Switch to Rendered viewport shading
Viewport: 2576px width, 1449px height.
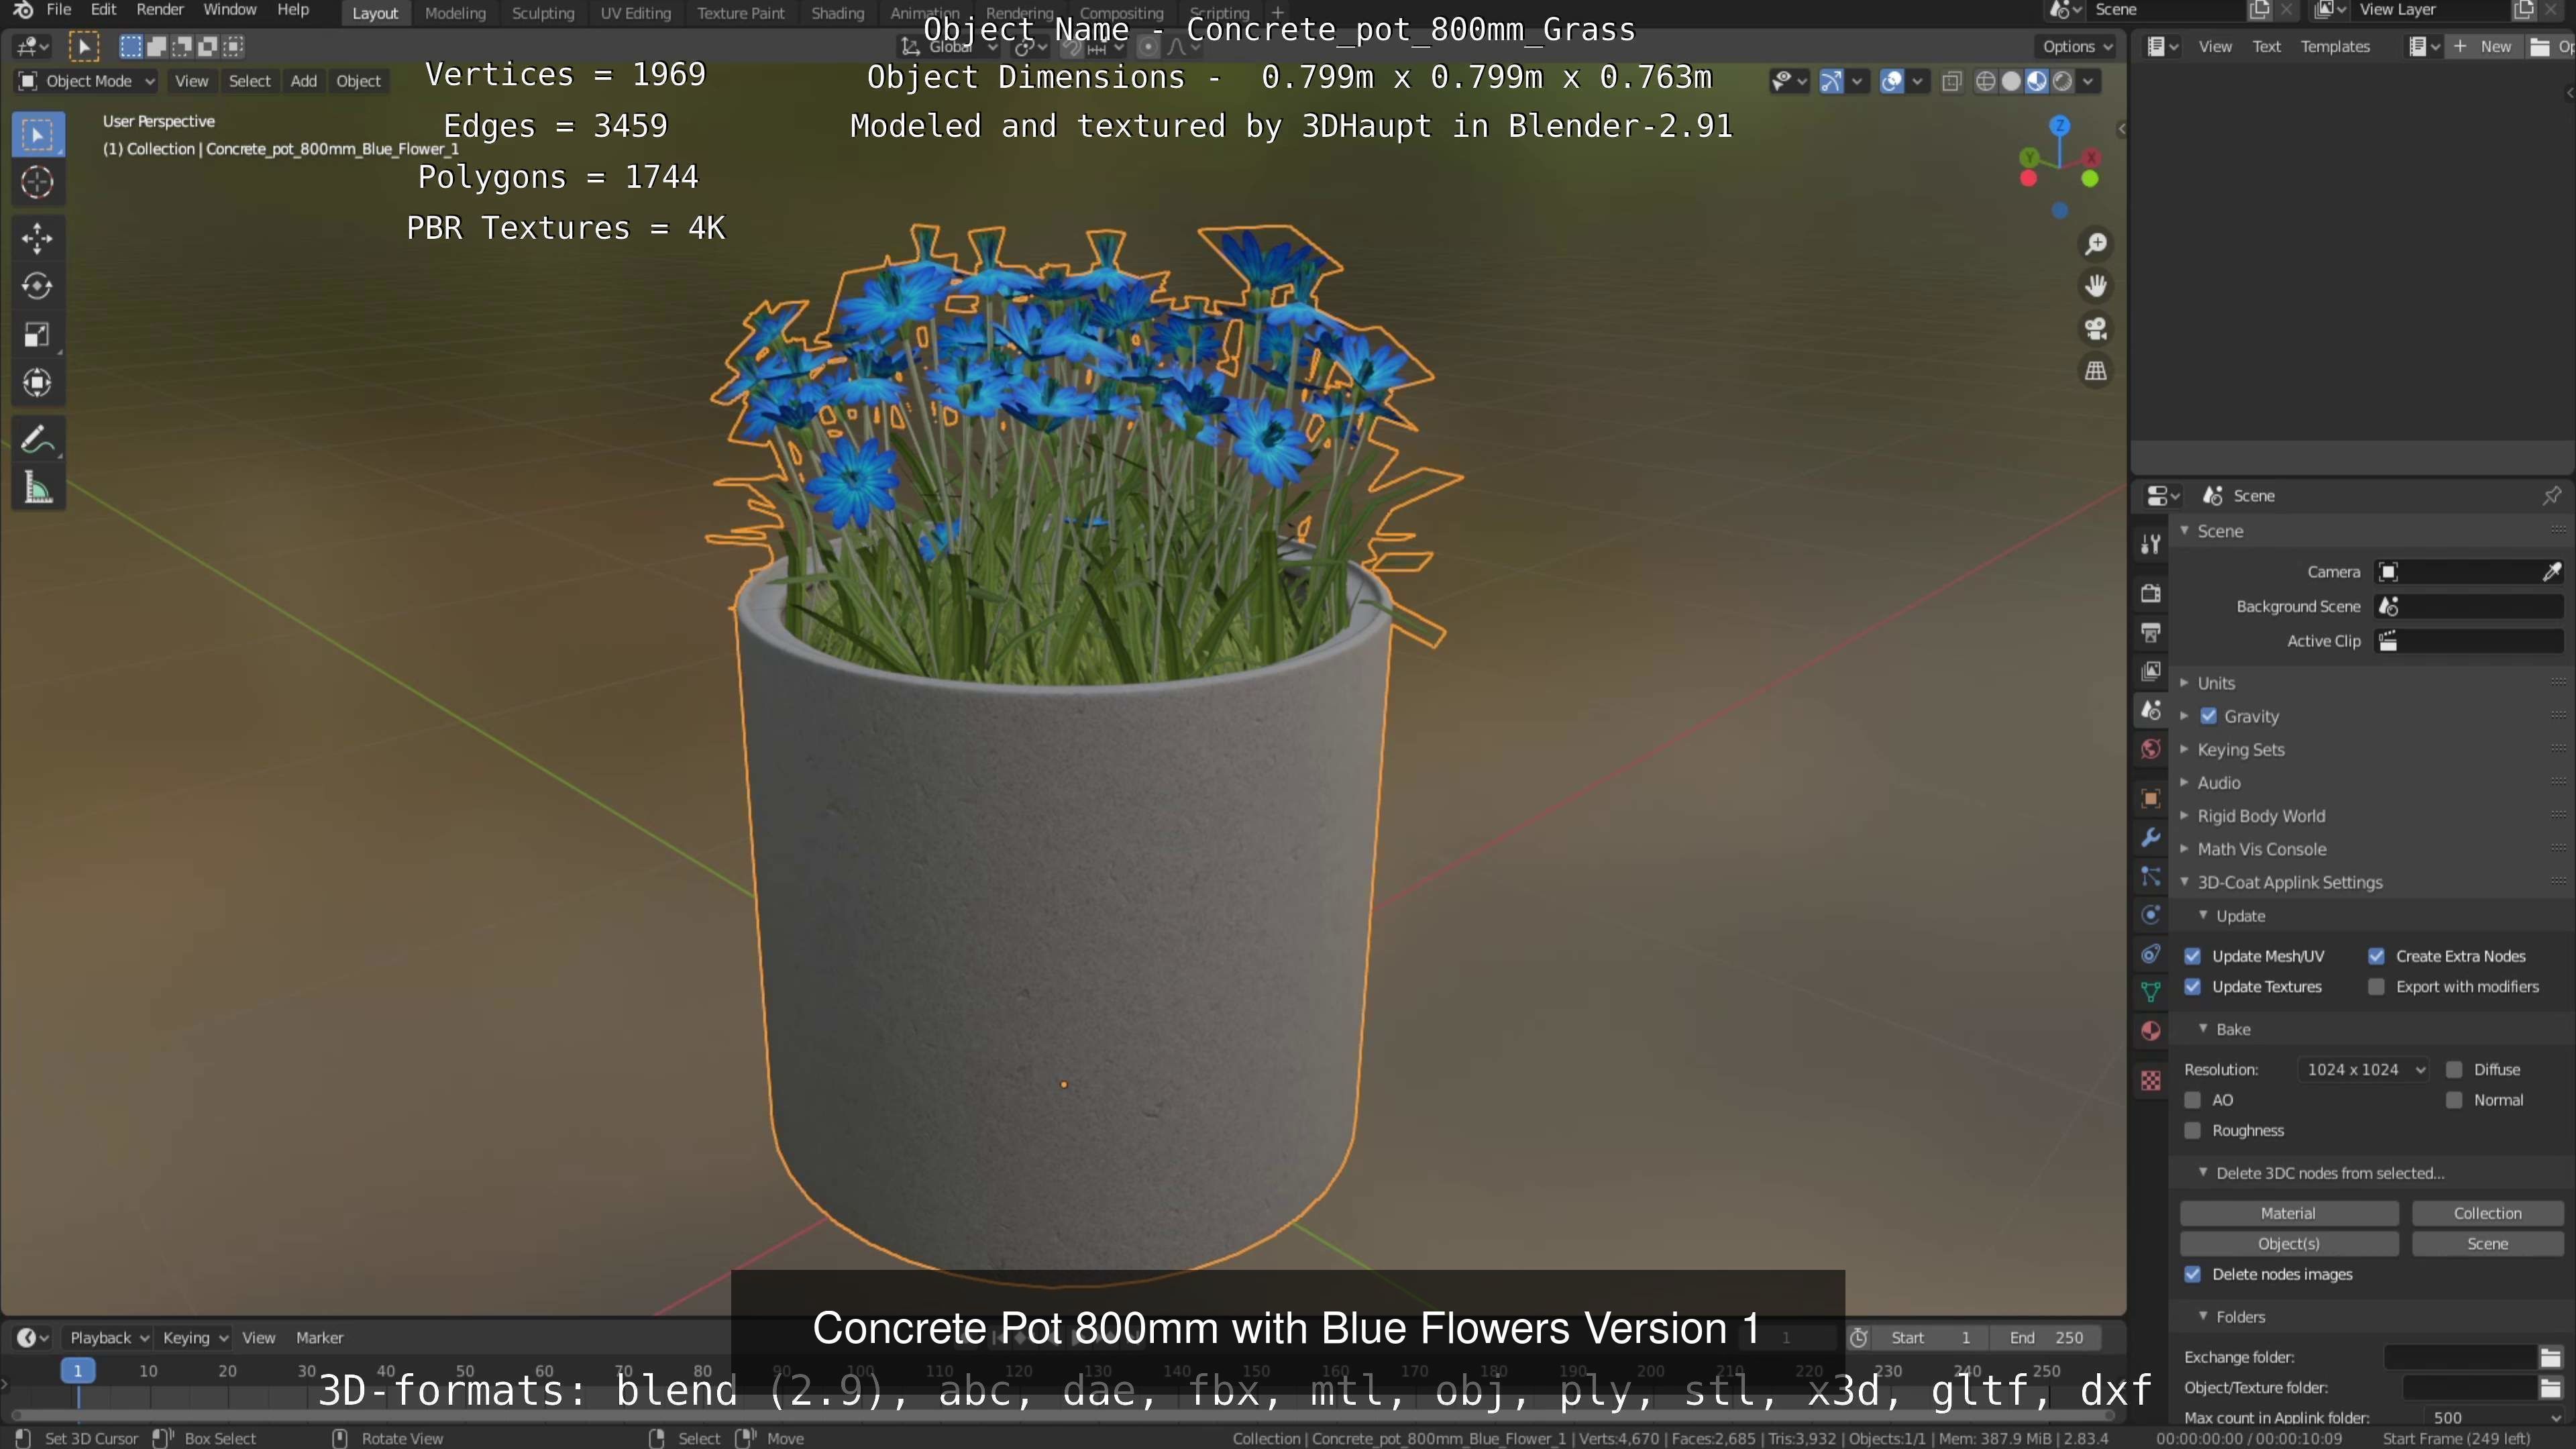2062,81
